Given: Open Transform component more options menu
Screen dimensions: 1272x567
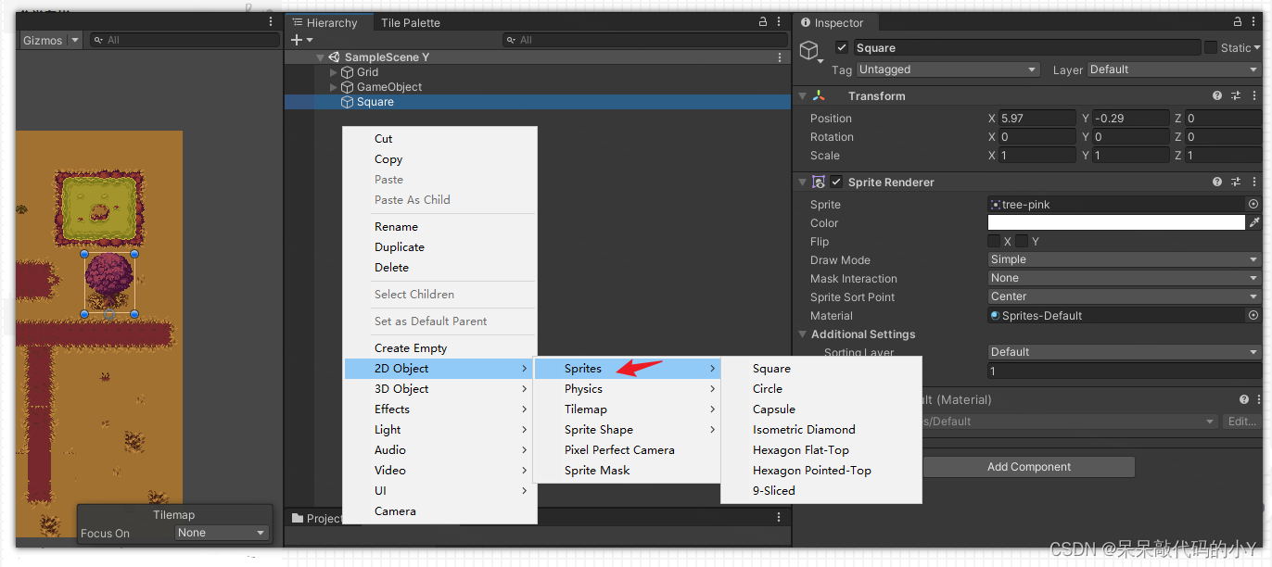Looking at the screenshot, I should [1253, 95].
